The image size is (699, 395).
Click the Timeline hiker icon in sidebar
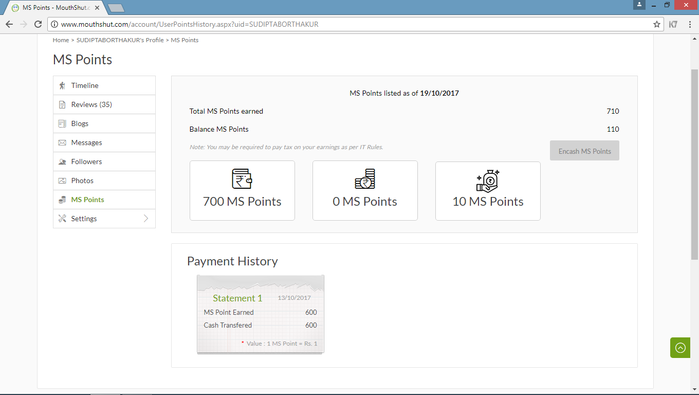point(62,85)
